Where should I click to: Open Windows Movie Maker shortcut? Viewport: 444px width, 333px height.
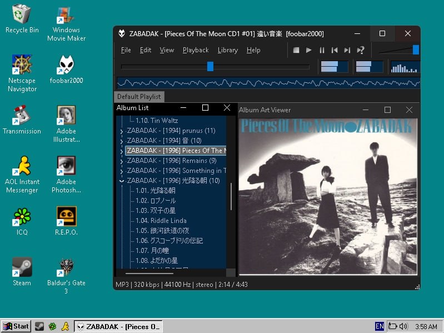pyautogui.click(x=66, y=23)
